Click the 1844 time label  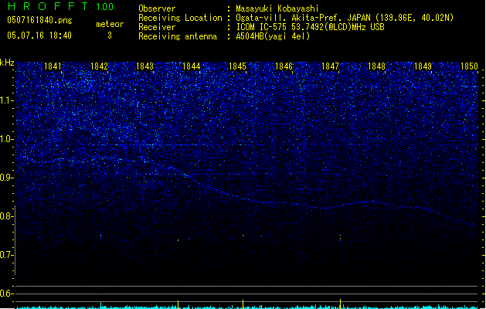pyautogui.click(x=192, y=66)
